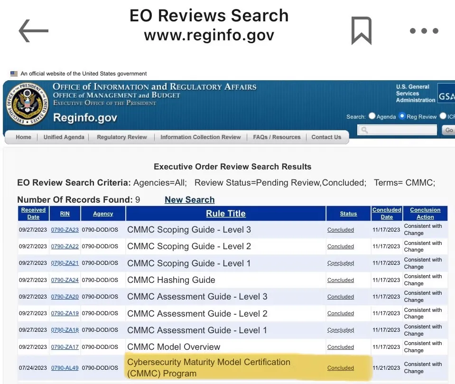Viewport: 455px width, 384px height.
Task: Select the 'CMMC Model Overview' rule title
Action: coord(174,347)
